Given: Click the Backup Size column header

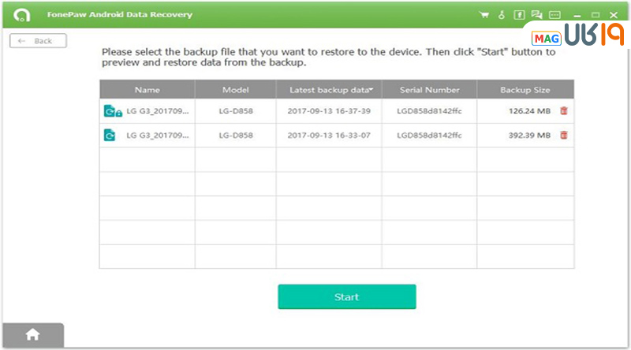Looking at the screenshot, I should point(525,90).
